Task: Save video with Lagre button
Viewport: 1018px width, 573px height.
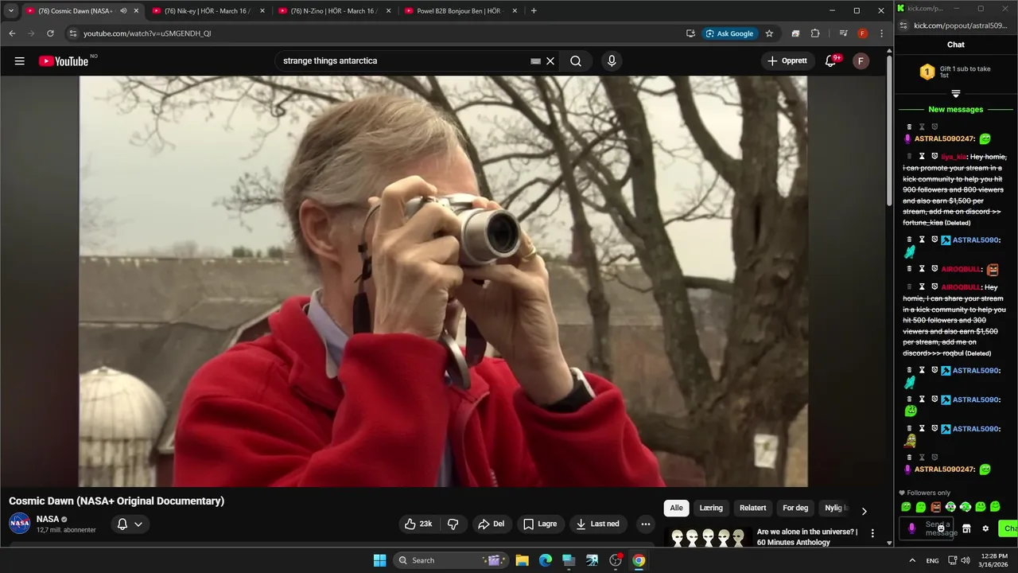Action: pos(540,524)
